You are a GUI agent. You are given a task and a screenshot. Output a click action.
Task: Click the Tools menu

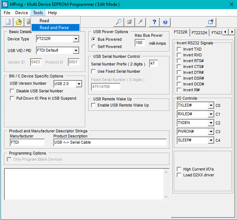tap(38, 13)
